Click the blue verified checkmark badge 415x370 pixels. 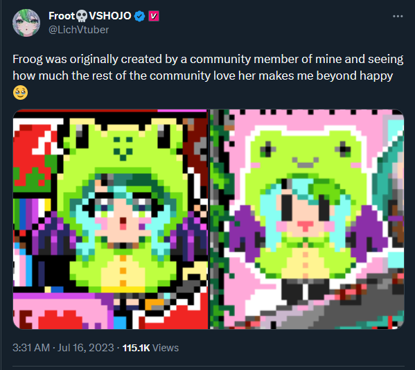pos(139,16)
